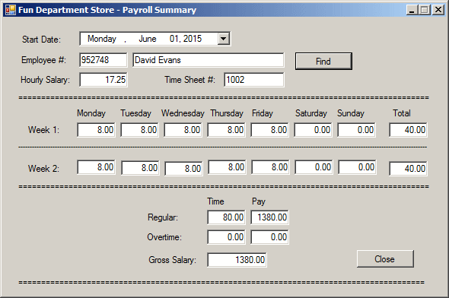This screenshot has height=298, width=449.
Task: Click the Employee # field showing 952748
Action: click(x=103, y=60)
